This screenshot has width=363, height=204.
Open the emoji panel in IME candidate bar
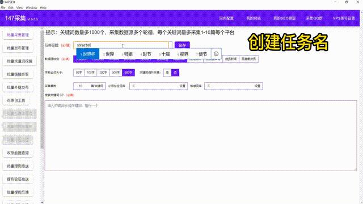(216, 54)
